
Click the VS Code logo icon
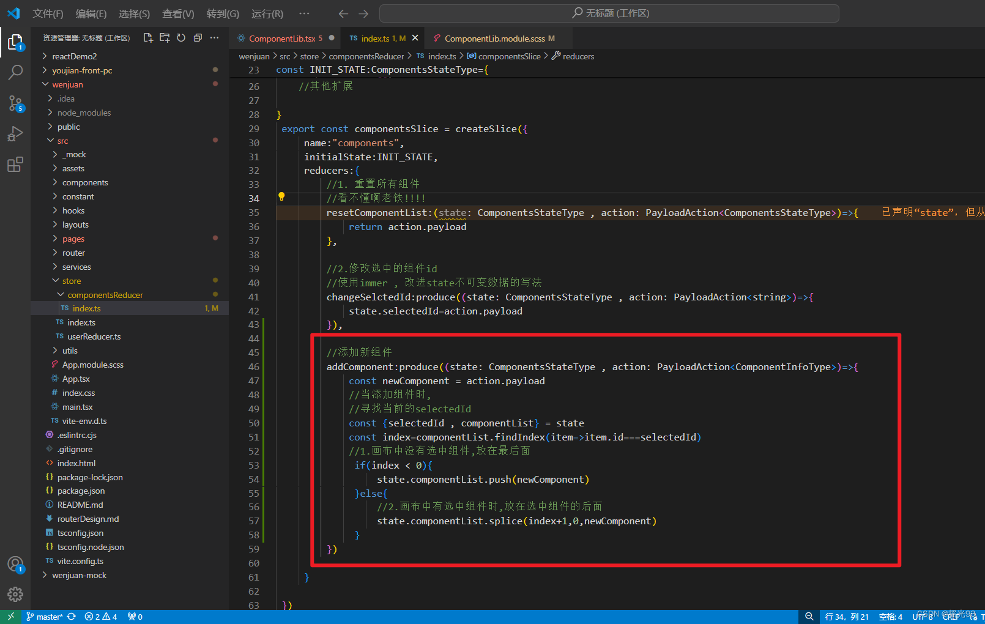[x=13, y=13]
